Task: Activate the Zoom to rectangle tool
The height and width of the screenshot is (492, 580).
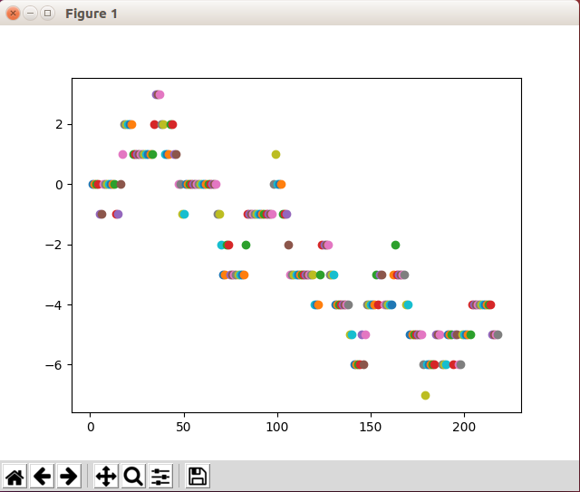Action: (133, 476)
